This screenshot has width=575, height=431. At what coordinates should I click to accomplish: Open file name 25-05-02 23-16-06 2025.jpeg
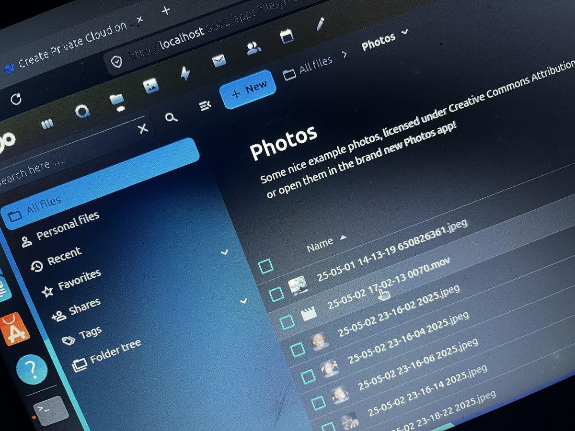tap(418, 364)
